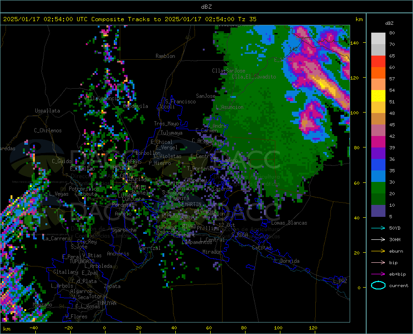The image size is (413, 334).
Task: Click the 'La_Carrera' map label
Action: click(x=56, y=238)
